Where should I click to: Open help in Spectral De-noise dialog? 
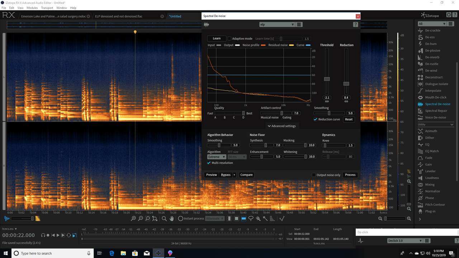tap(355, 24)
